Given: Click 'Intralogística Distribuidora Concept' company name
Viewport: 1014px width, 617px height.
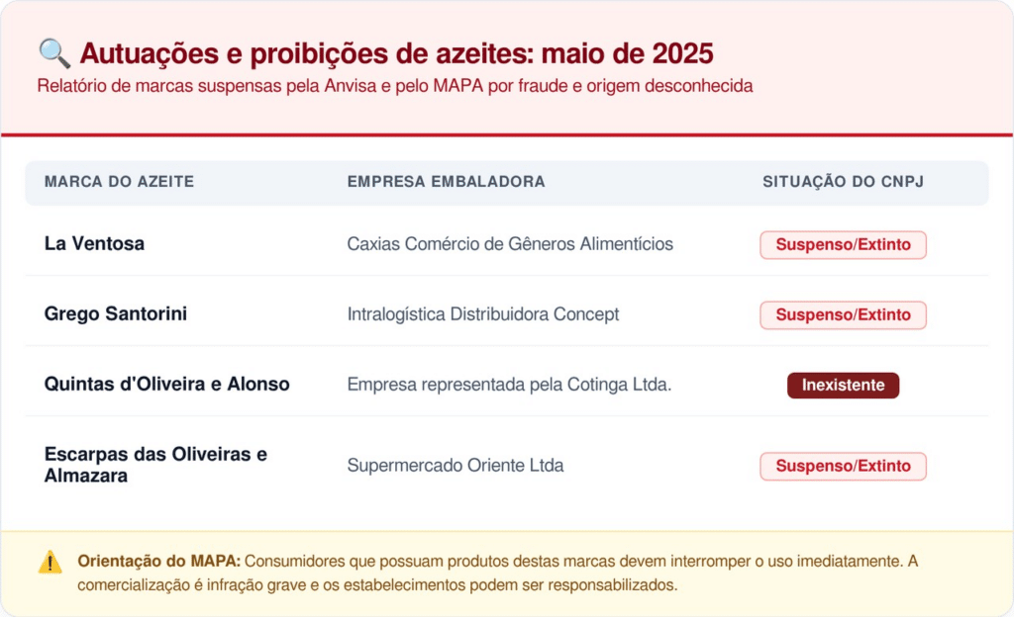Looking at the screenshot, I should pos(483,314).
